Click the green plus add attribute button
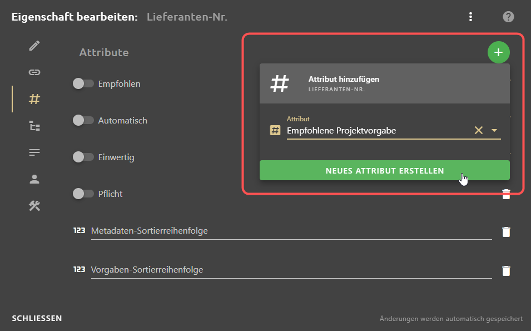The image size is (531, 331). click(499, 52)
